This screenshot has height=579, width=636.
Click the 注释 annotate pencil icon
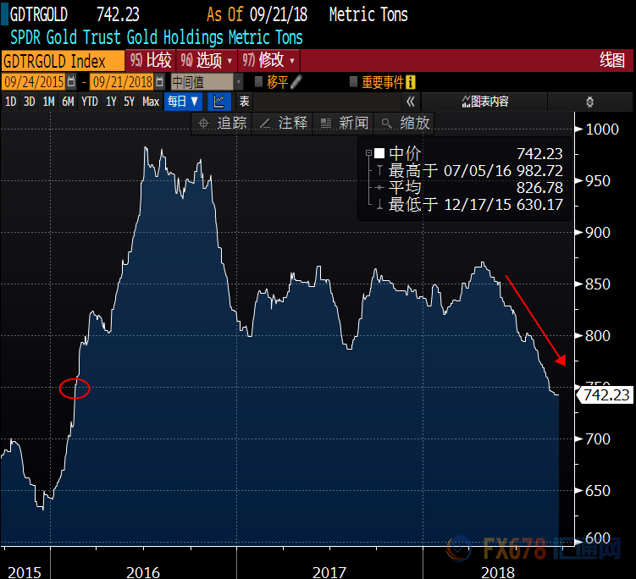[265, 124]
